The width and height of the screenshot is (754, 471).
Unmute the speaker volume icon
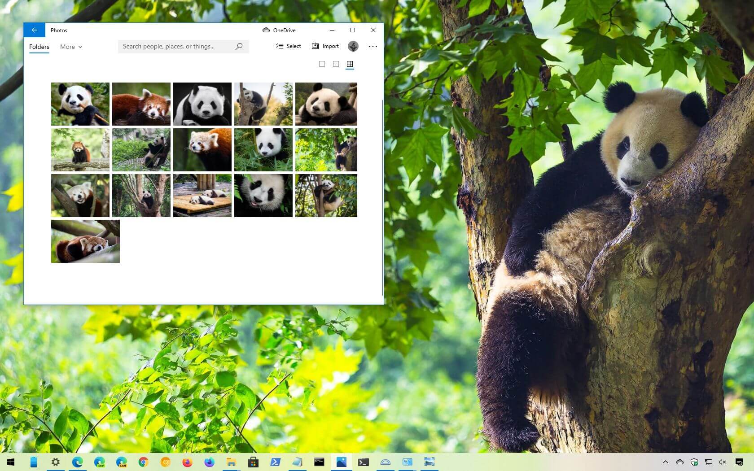(x=723, y=462)
